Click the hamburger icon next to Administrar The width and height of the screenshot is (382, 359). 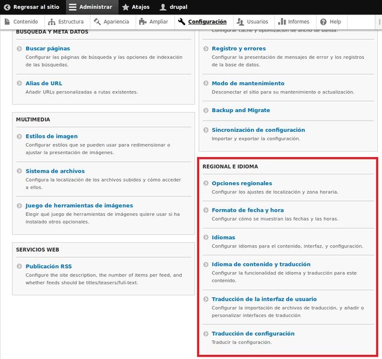point(73,7)
